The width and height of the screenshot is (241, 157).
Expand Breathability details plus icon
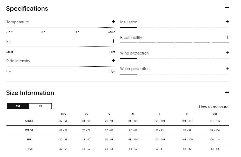[227, 37]
